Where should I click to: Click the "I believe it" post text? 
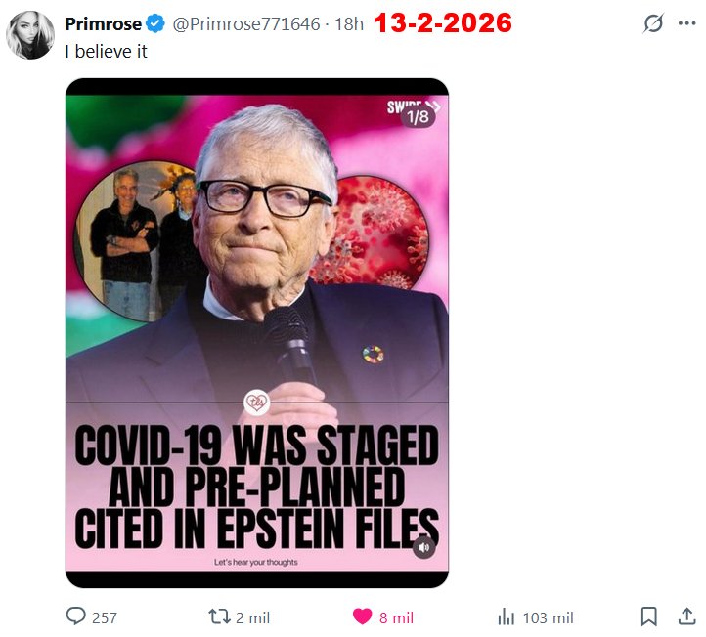pyautogui.click(x=106, y=51)
